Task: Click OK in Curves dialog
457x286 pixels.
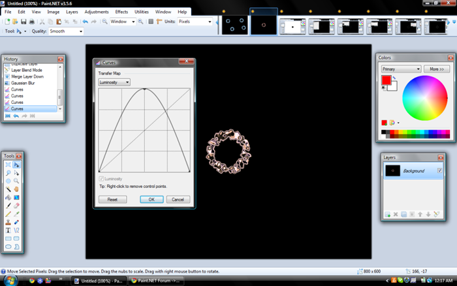Action: pos(151,199)
